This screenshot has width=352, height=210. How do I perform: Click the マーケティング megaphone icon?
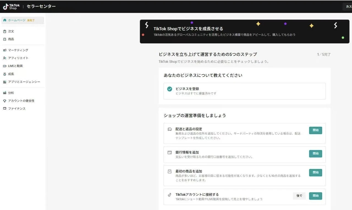[5, 50]
